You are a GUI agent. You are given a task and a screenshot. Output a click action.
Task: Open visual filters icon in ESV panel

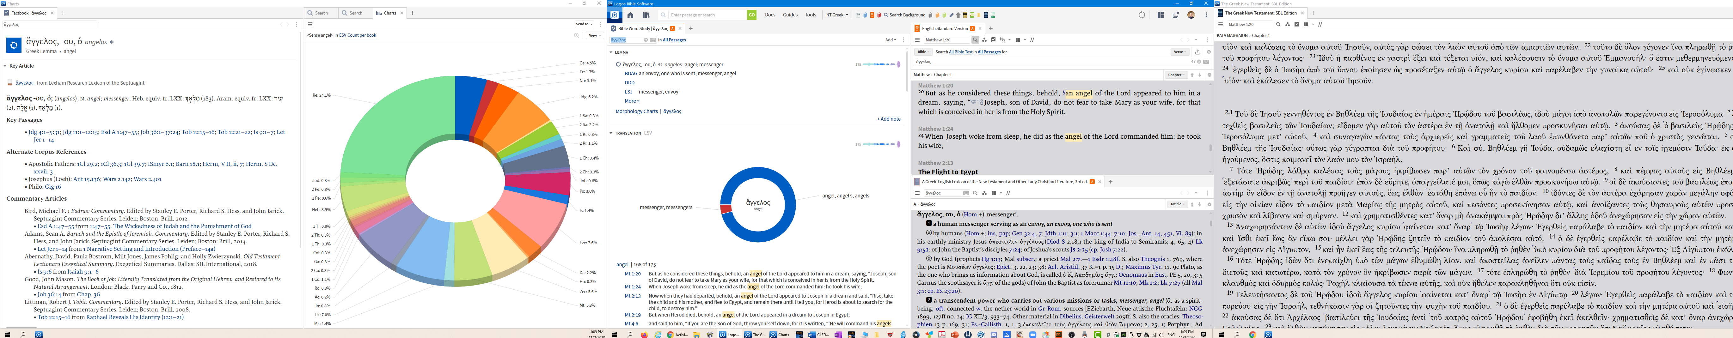tap(984, 40)
